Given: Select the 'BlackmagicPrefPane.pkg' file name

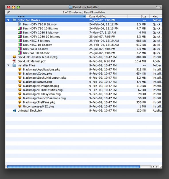Looking at the screenshot, I should 39,102.
